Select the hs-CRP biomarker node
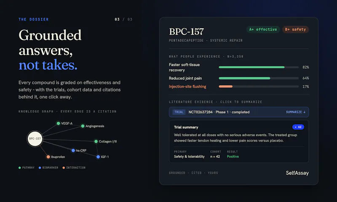Viewport: 337px width, 202px height. [x=73, y=151]
